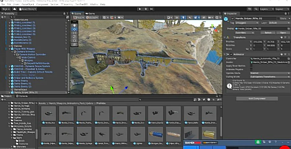Select the Move tool in Scene overlay
The height and width of the screenshot is (149, 291).
point(74,29)
